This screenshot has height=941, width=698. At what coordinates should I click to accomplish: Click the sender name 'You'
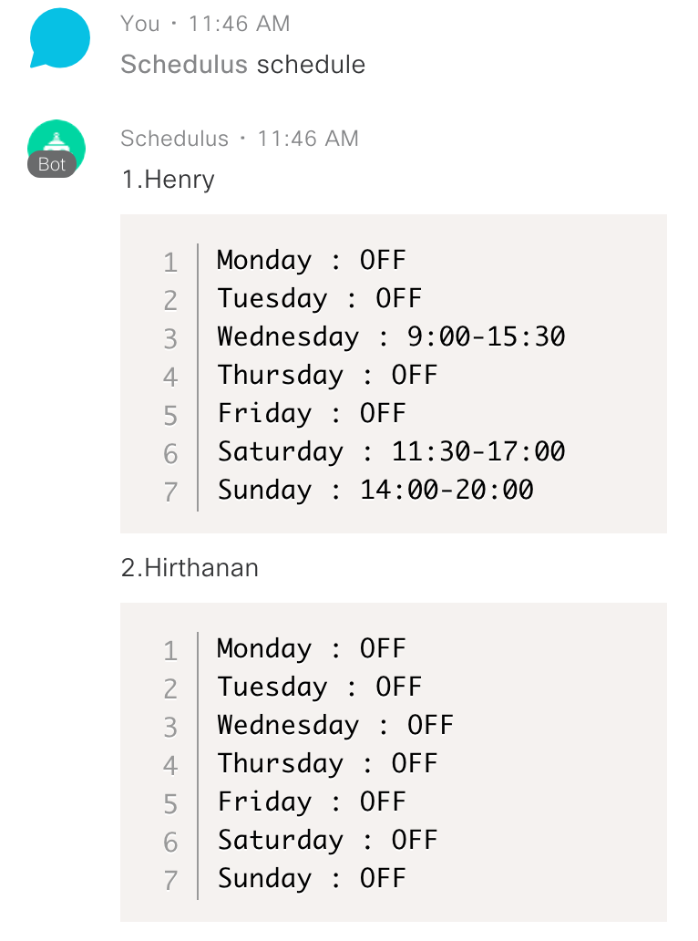tap(139, 24)
